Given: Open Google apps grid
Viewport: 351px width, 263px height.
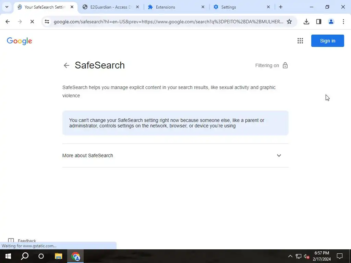Looking at the screenshot, I should coord(300,41).
